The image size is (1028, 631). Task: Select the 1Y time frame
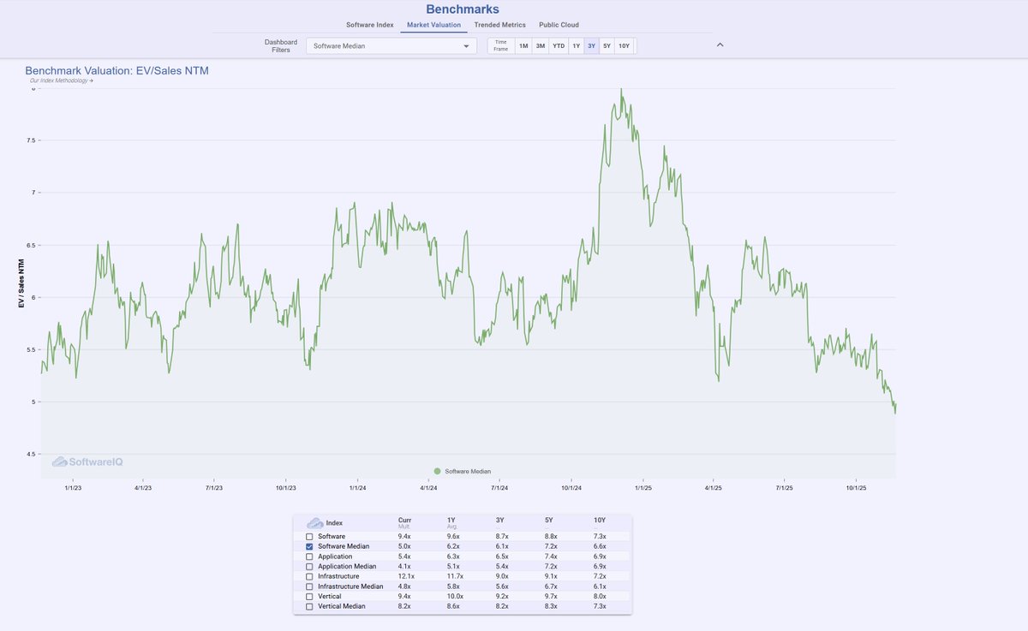(x=575, y=45)
